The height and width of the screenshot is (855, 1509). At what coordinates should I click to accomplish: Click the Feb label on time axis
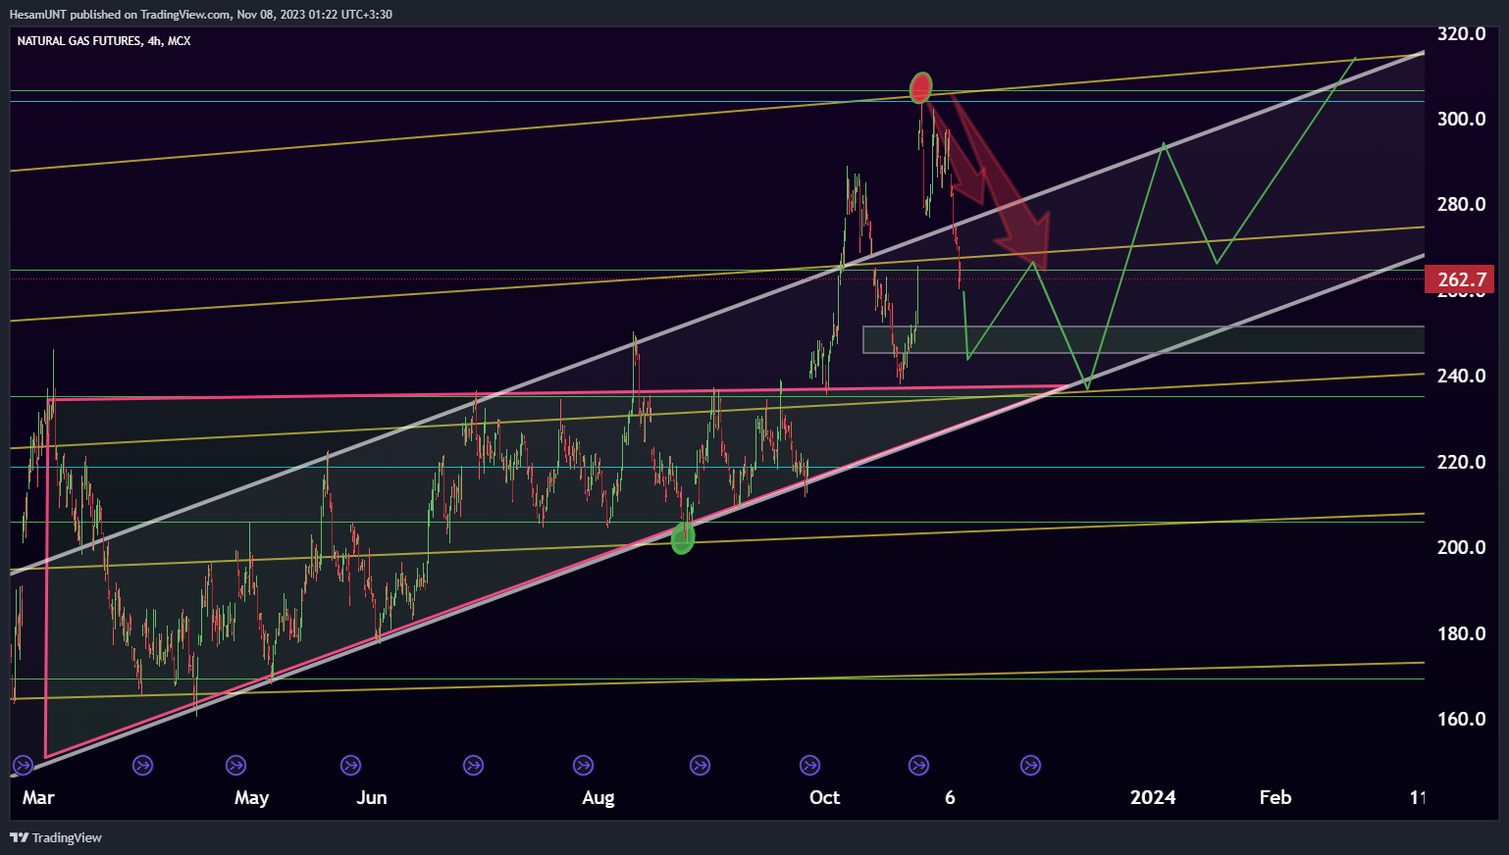1275,797
